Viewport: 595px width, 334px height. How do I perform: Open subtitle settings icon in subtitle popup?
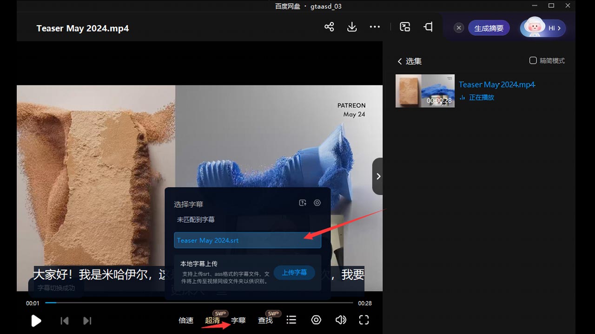point(317,203)
